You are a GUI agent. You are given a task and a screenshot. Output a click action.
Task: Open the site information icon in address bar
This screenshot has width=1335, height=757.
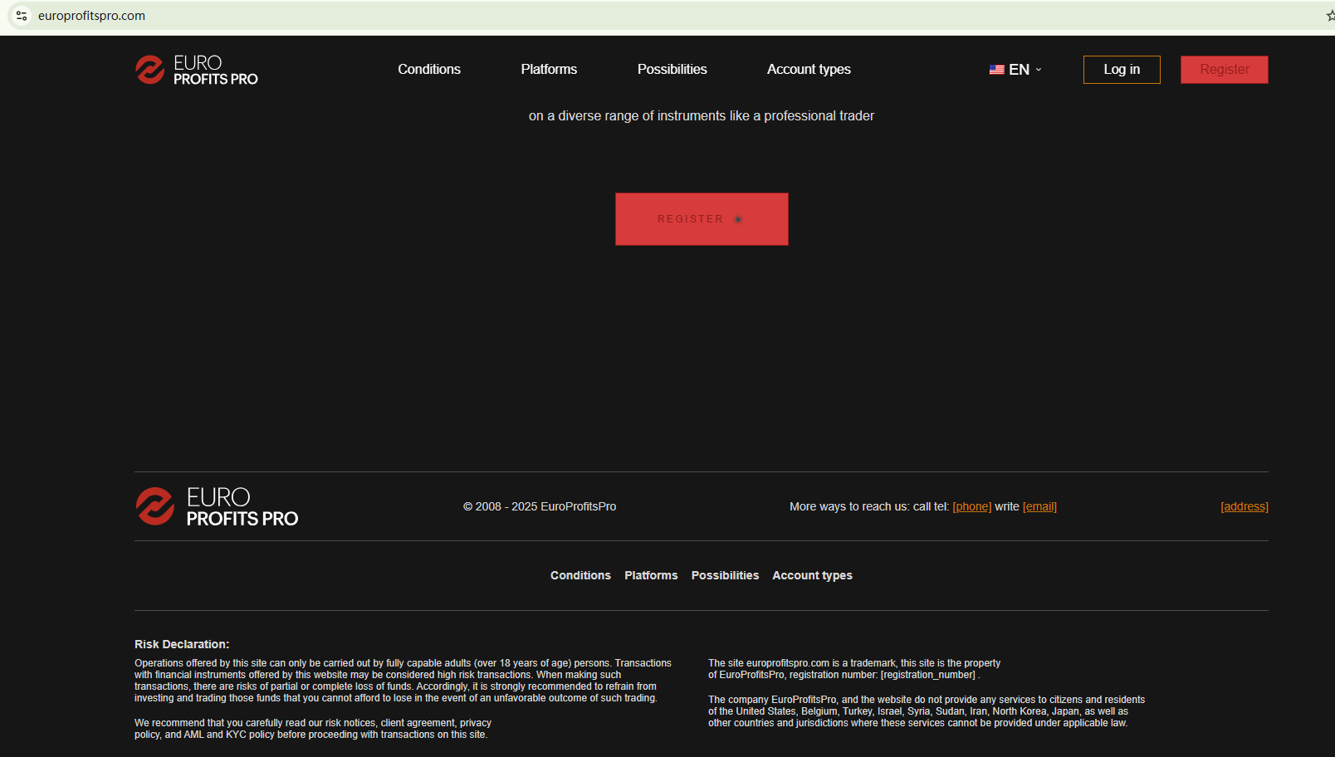point(22,16)
